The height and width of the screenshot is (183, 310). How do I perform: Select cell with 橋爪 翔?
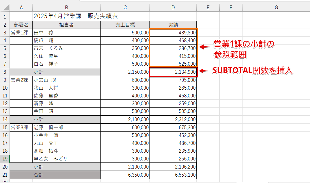[x=66, y=40]
